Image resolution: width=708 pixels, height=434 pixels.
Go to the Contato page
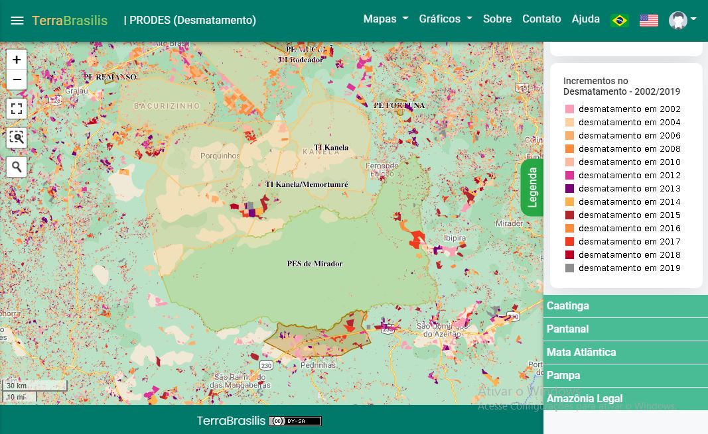(541, 19)
